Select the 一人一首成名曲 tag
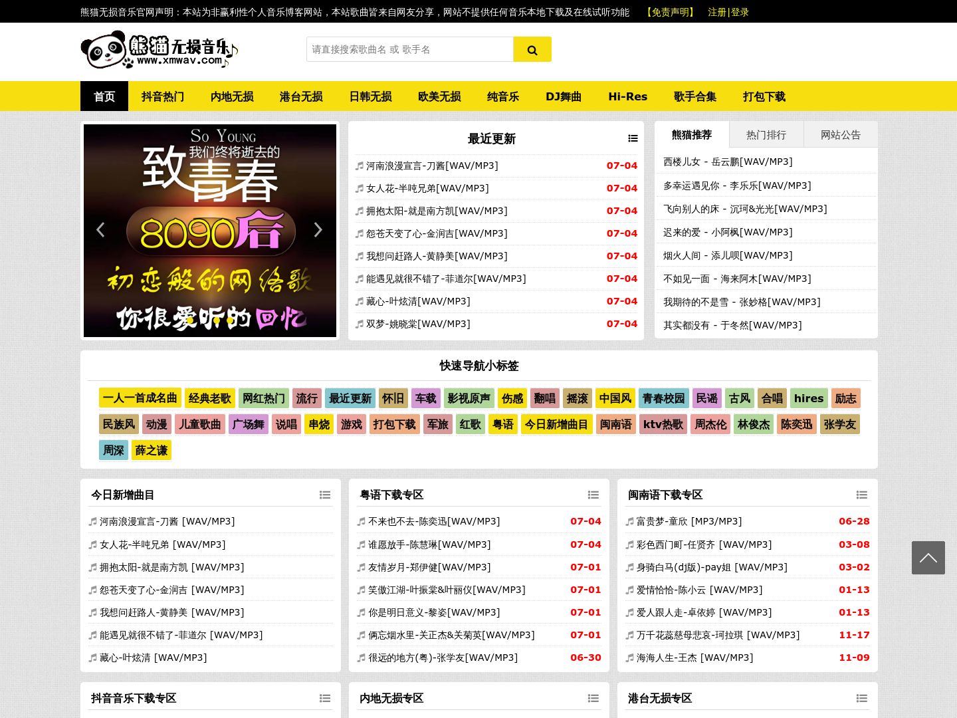The image size is (957, 718). pos(140,398)
